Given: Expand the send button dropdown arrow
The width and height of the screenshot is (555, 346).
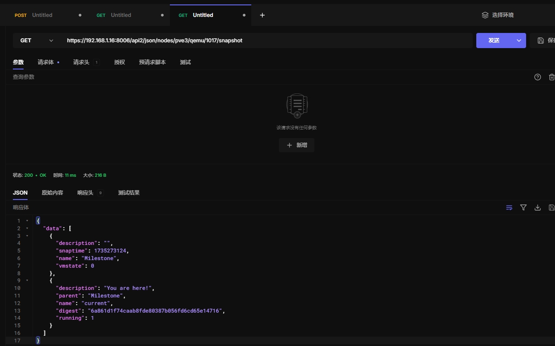Looking at the screenshot, I should tap(519, 41).
